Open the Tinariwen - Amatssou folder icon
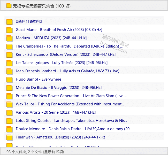Image resolution: width=168 pixels, height=155 pixels. click(x=10, y=137)
